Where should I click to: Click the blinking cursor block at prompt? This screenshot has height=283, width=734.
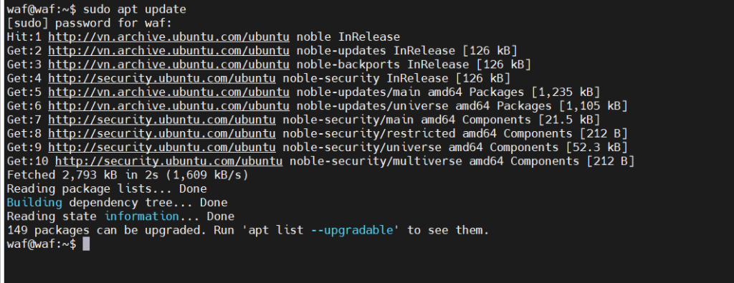tap(86, 244)
